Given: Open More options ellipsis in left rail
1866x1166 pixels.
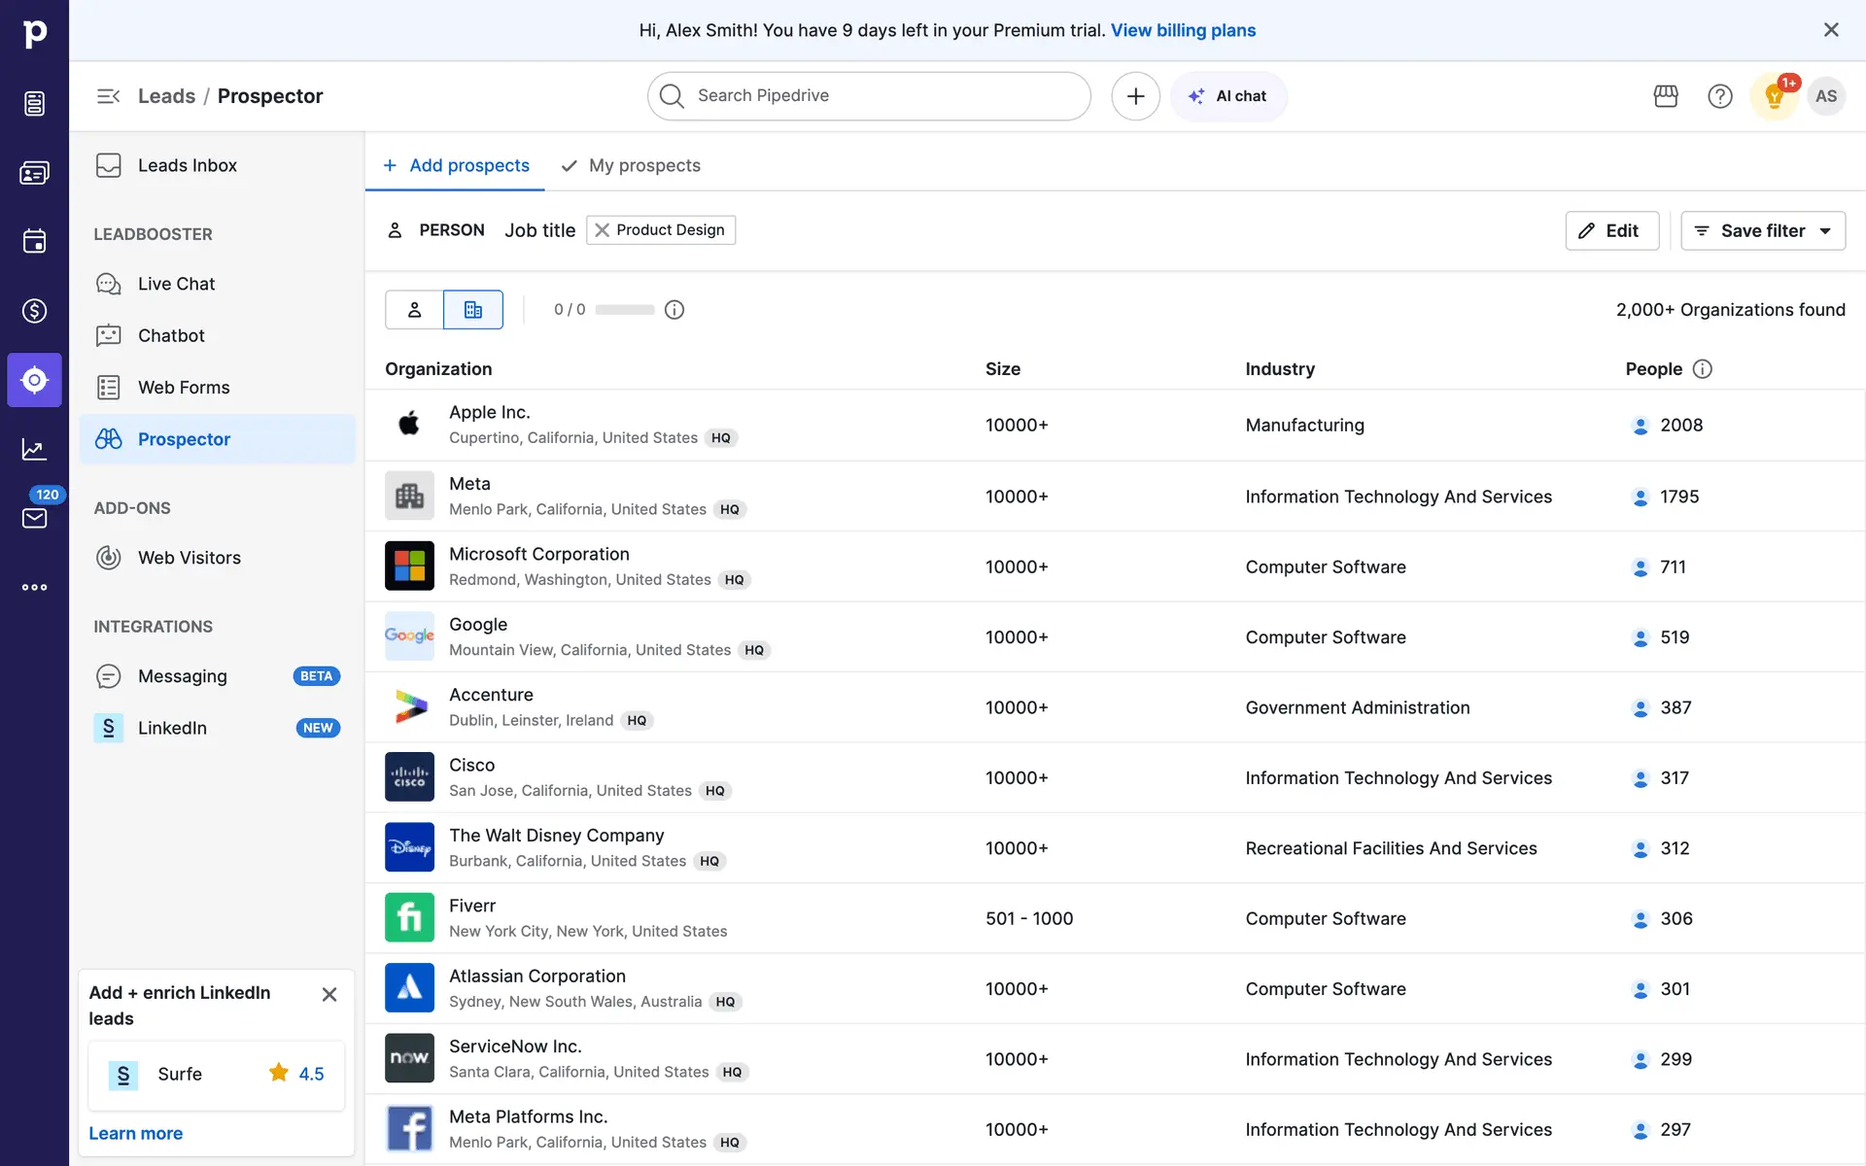Looking at the screenshot, I should point(34,587).
